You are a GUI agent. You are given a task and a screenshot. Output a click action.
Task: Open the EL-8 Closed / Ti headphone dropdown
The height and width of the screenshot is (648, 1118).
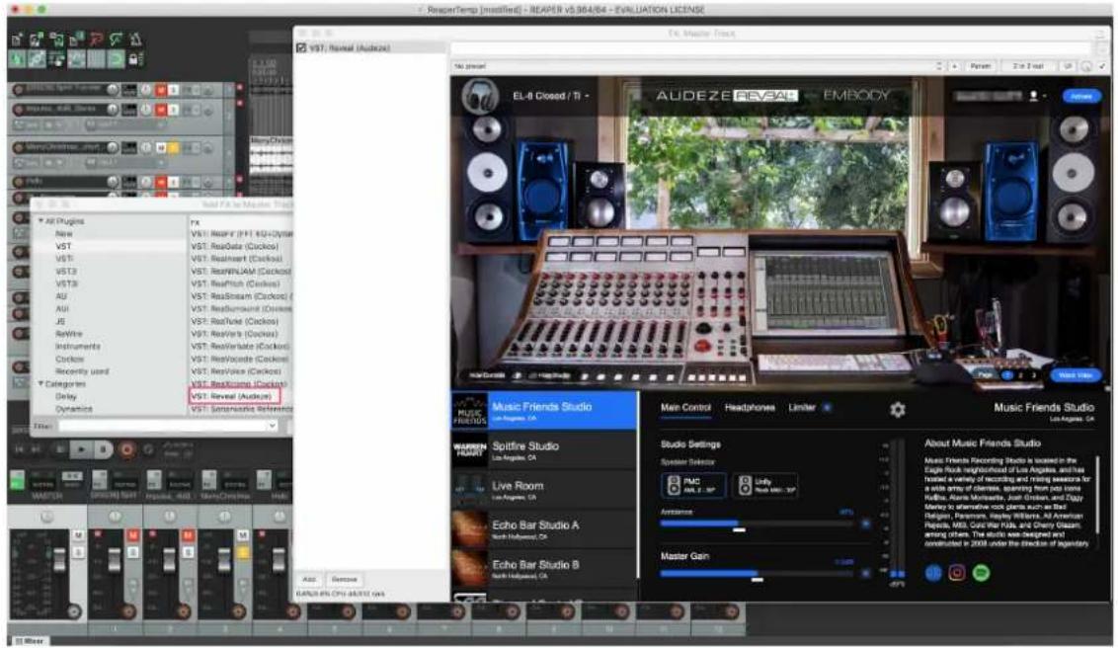[550, 96]
